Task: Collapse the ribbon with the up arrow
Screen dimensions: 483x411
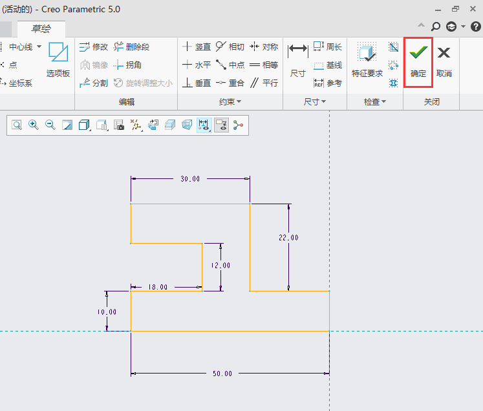Action: 422,26
